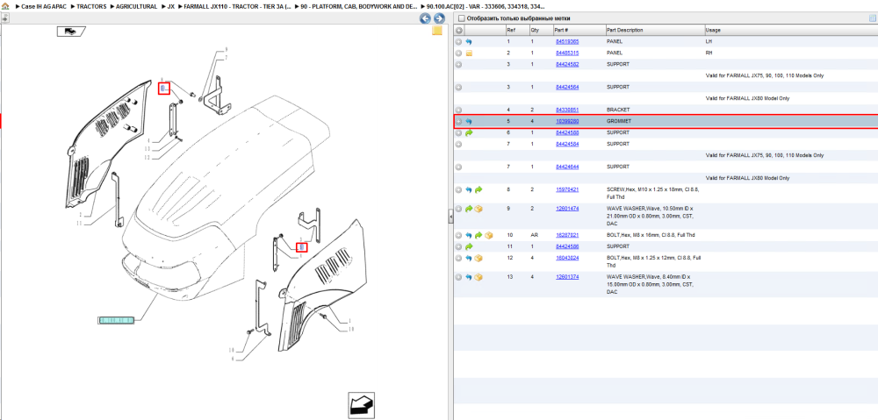Viewport: 878px width, 420px height.
Task: Sort by the 'Usage' column header
Action: coord(791,30)
